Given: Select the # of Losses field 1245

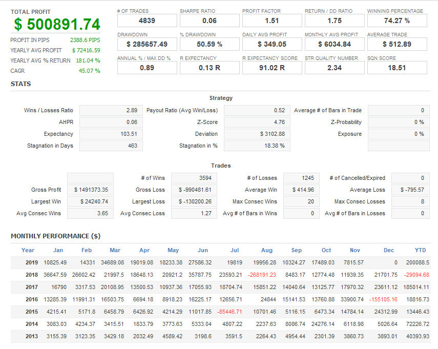Looking at the screenshot, I should point(301,178).
